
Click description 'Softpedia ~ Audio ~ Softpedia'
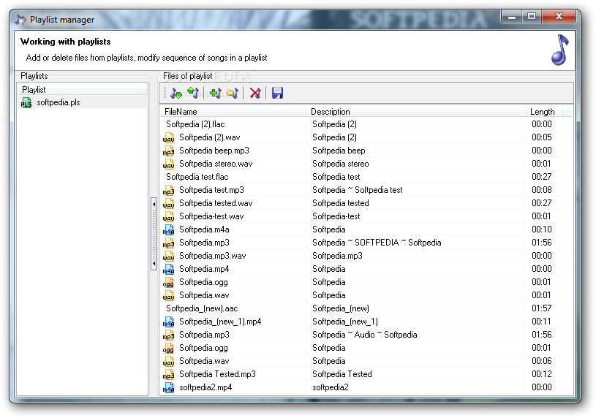click(364, 335)
